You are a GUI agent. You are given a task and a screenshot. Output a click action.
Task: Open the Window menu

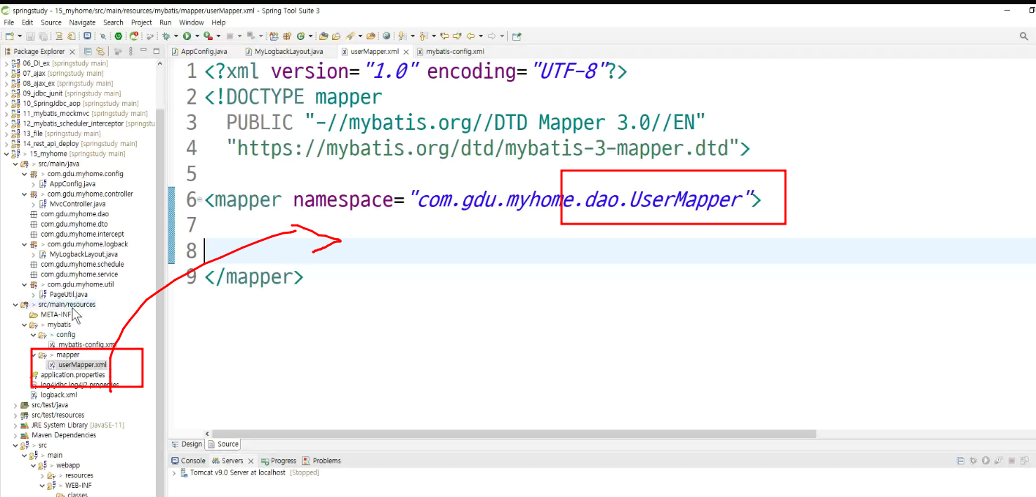coord(191,22)
